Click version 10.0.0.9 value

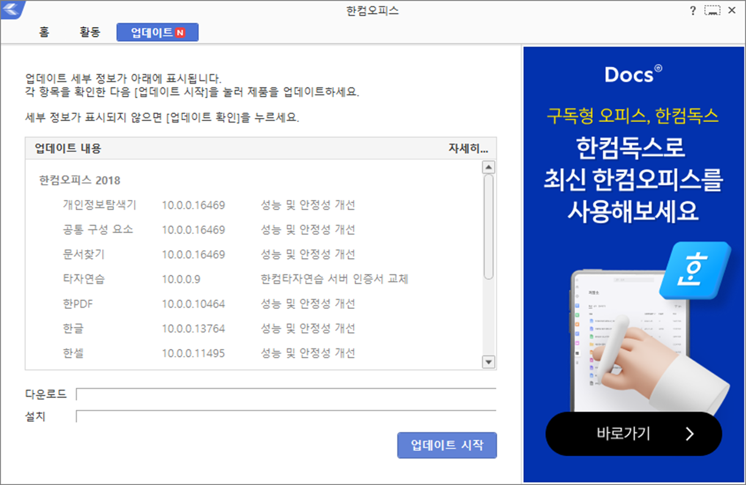[x=181, y=279]
